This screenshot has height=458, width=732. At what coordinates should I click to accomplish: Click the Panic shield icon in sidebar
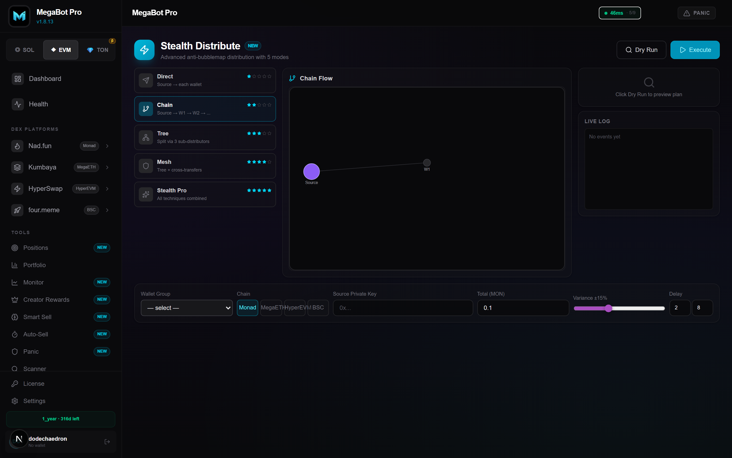pyautogui.click(x=14, y=351)
